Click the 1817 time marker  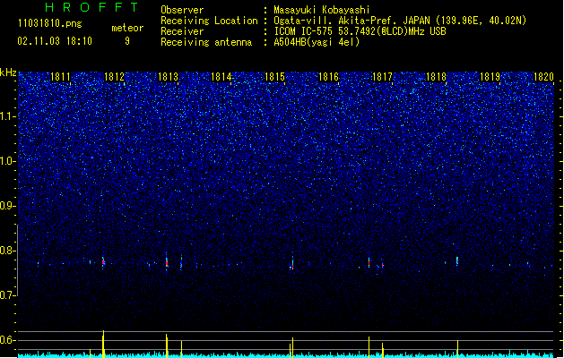(x=382, y=77)
